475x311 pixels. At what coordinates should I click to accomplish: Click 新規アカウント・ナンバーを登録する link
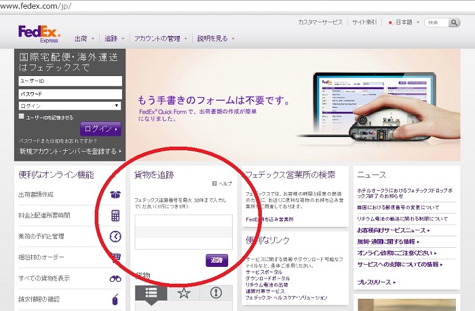click(71, 151)
